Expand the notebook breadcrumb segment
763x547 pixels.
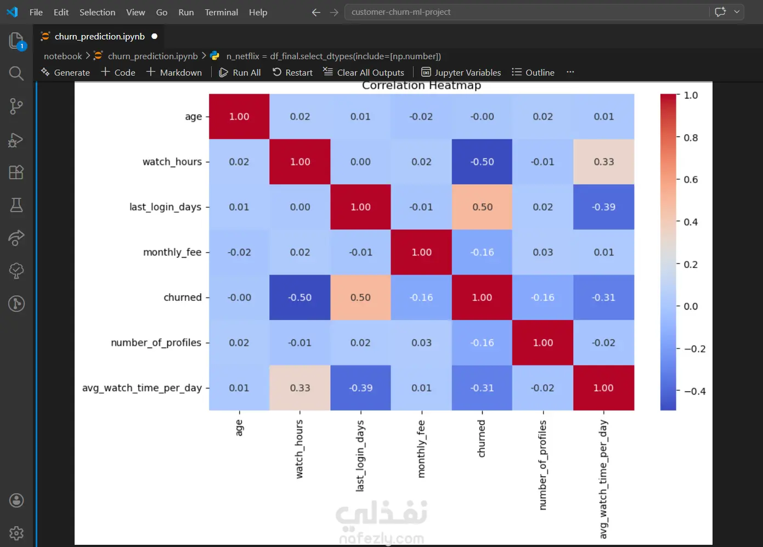pos(63,56)
